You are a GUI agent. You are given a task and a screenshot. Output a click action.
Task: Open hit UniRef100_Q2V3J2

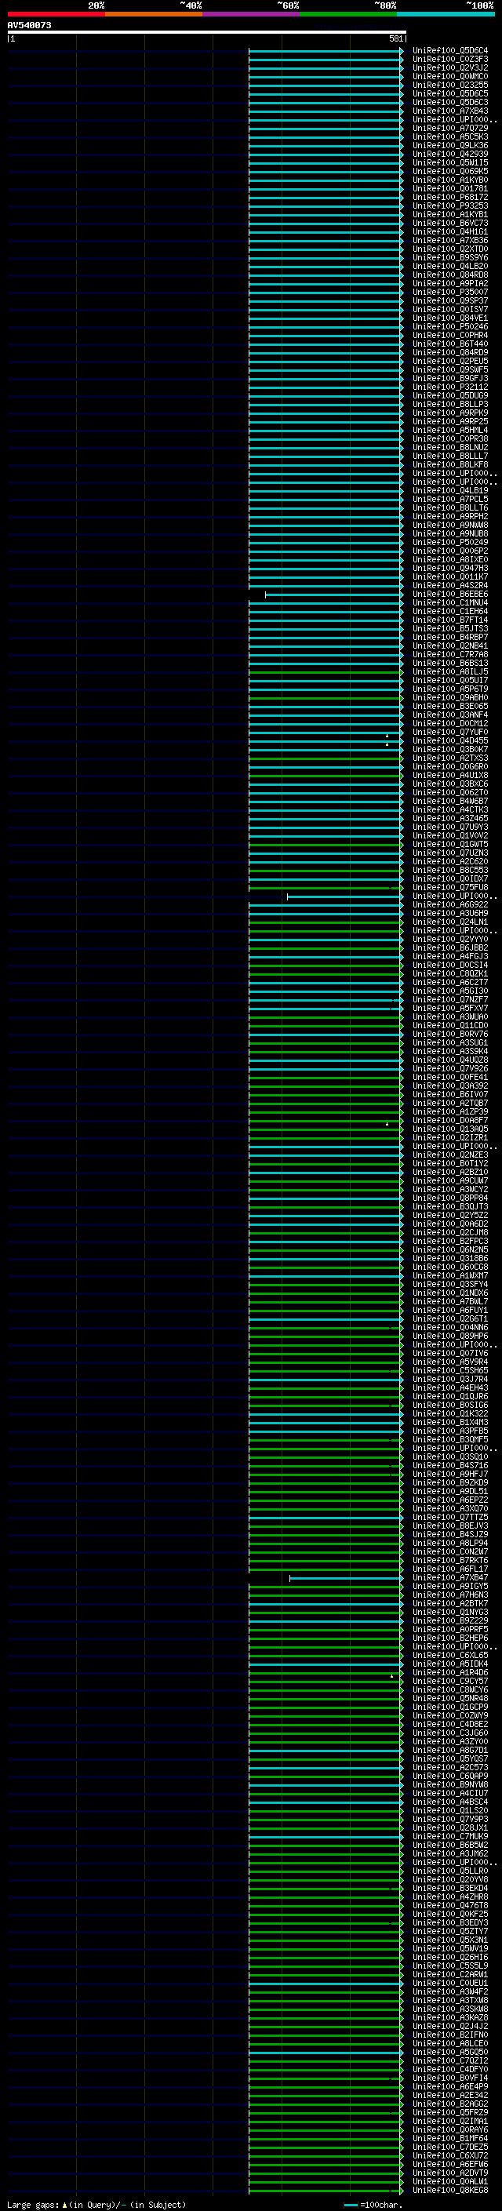[450, 67]
